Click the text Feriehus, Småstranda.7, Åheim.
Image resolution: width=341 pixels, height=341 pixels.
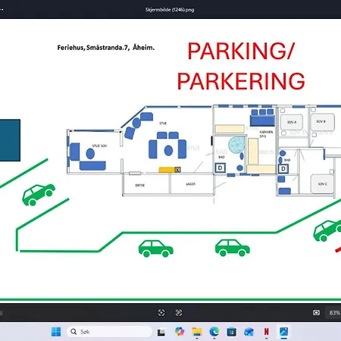tap(106, 48)
